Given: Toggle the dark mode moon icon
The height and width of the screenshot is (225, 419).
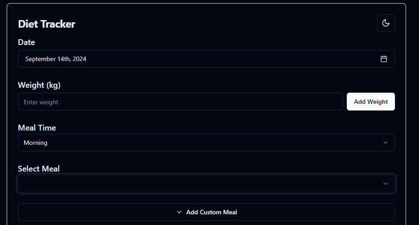Looking at the screenshot, I should coord(386,23).
